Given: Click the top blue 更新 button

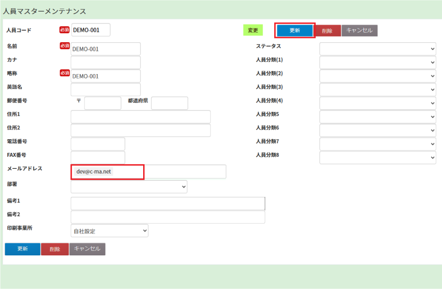Looking at the screenshot, I should (x=295, y=31).
